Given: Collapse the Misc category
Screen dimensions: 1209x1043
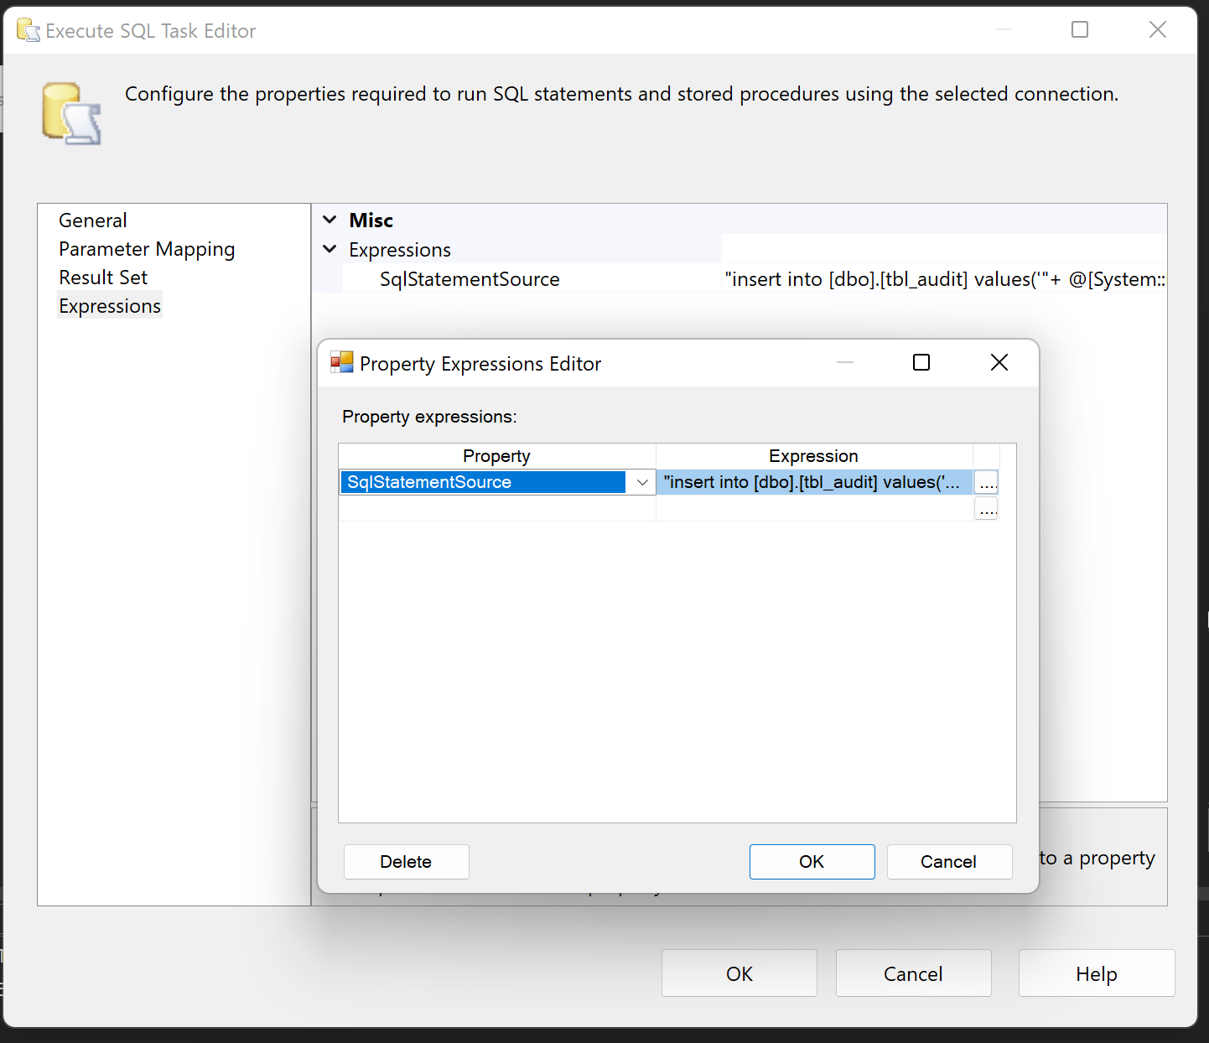Looking at the screenshot, I should 330,220.
